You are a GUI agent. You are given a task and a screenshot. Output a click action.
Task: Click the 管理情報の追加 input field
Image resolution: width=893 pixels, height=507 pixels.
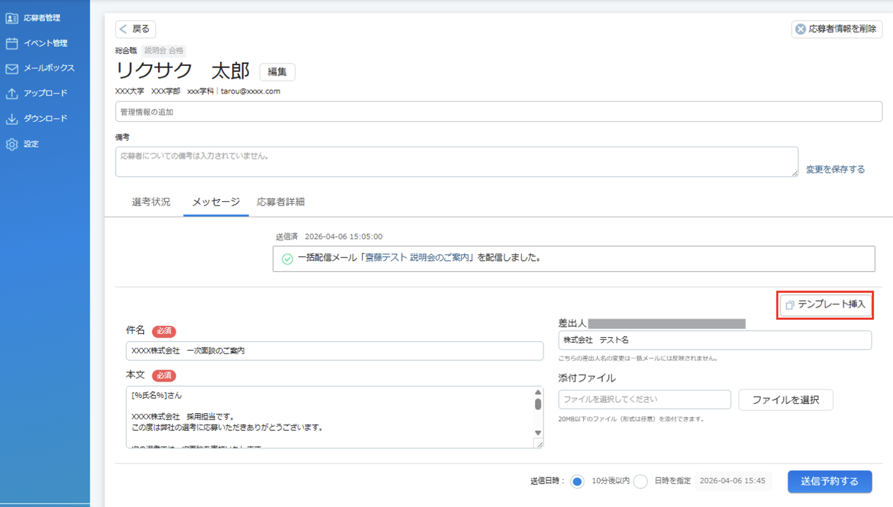click(x=498, y=112)
